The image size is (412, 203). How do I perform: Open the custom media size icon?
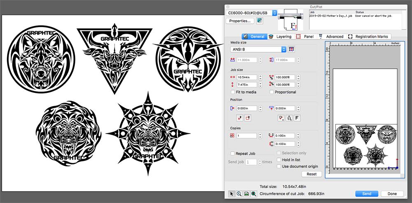click(x=291, y=49)
